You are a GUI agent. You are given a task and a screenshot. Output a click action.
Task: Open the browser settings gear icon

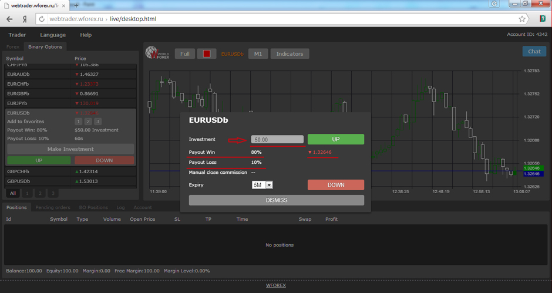click(494, 4)
